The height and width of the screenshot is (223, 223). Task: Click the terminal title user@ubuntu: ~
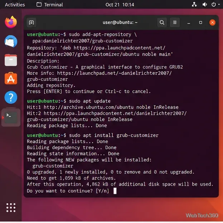click(120, 23)
